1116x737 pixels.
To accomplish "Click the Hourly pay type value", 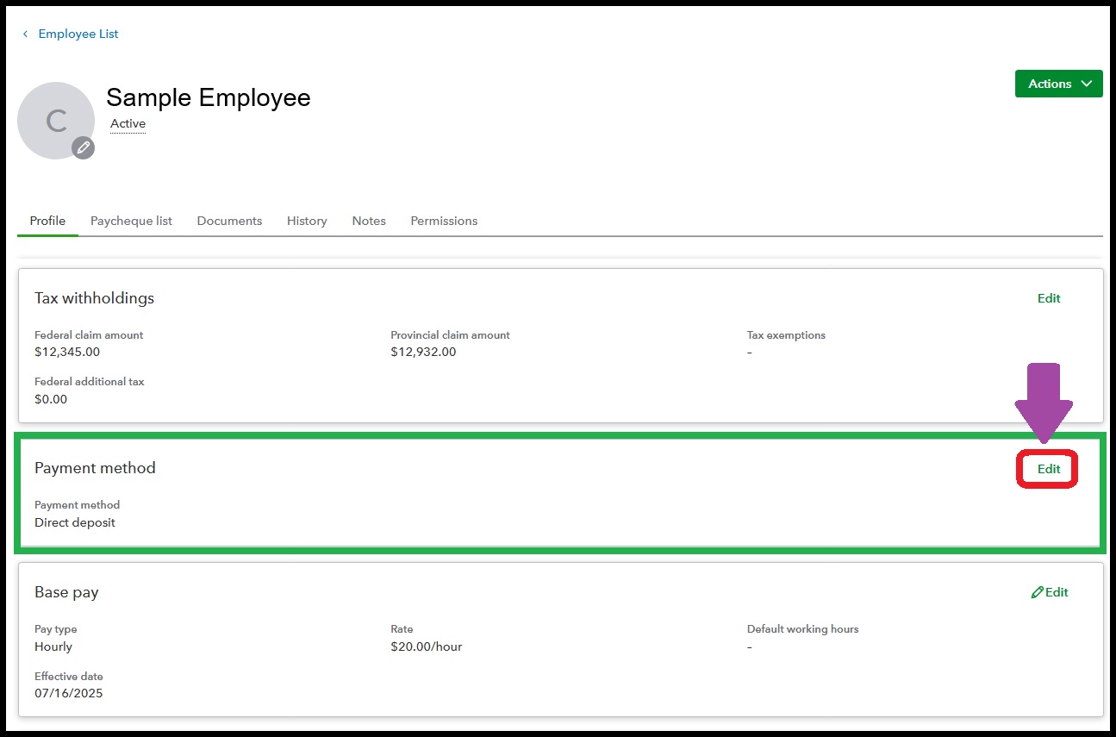I will tap(53, 646).
